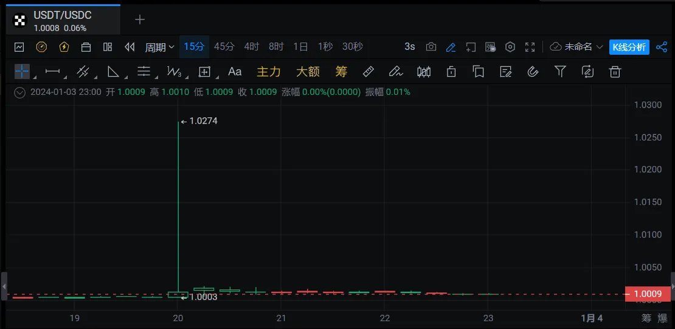This screenshot has width=675, height=329.
Task: Toggle the 主力 main force indicator
Action: point(269,72)
